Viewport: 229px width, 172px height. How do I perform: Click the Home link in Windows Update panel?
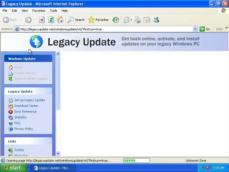pos(18,67)
